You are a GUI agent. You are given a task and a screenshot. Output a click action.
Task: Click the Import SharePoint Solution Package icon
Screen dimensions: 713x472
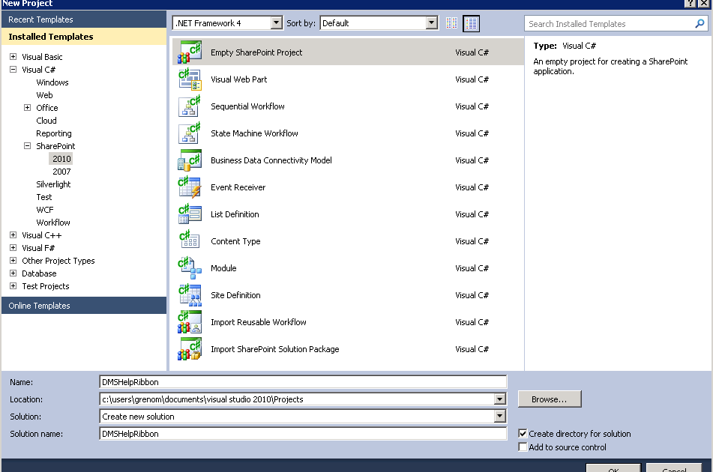point(190,349)
